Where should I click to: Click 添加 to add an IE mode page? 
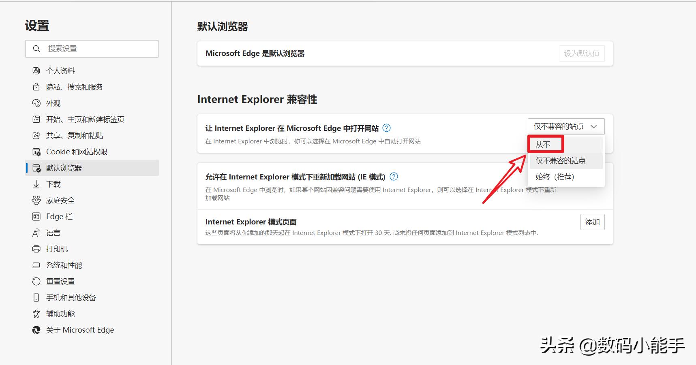[x=592, y=222]
